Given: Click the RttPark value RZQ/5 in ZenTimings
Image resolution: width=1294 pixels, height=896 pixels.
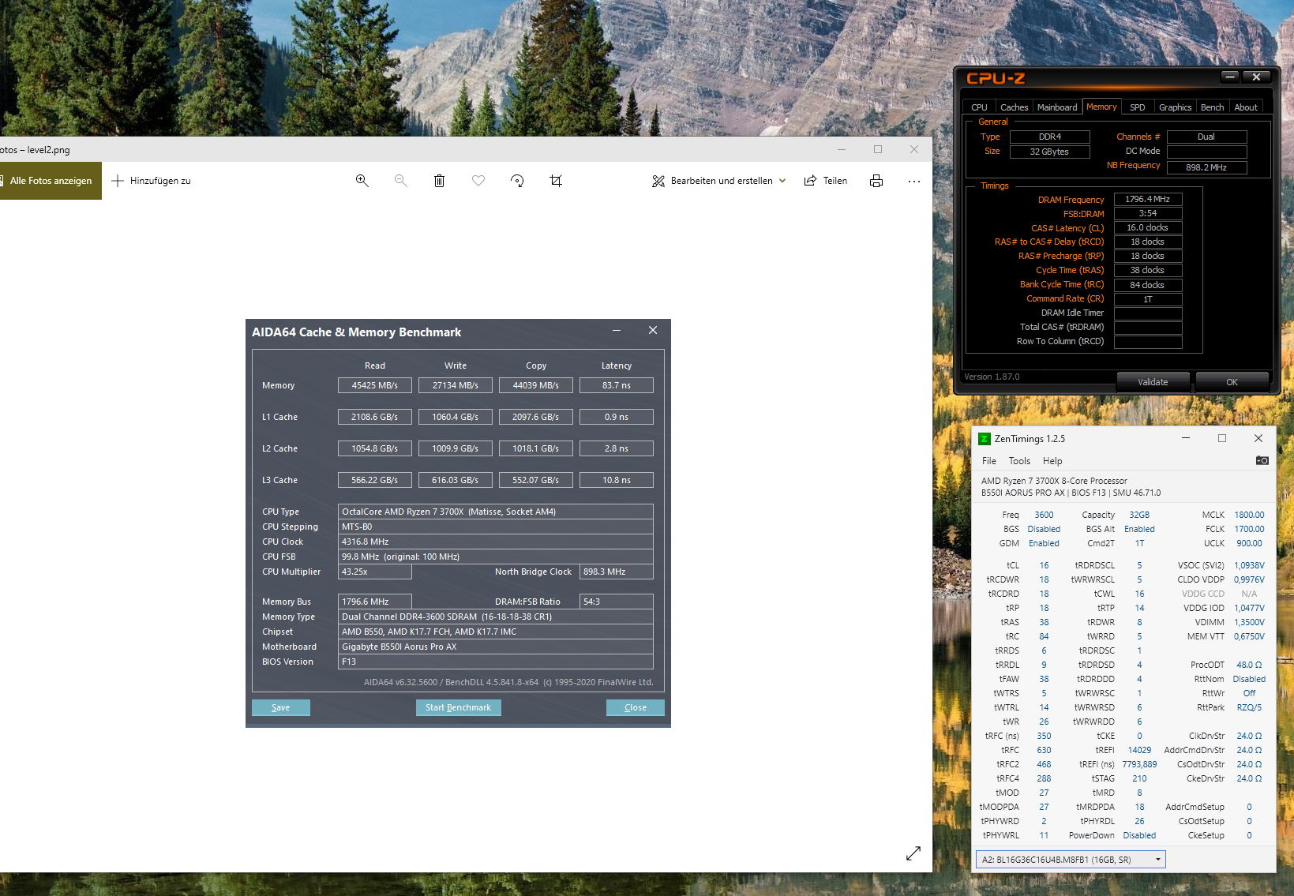Looking at the screenshot, I should (1249, 707).
